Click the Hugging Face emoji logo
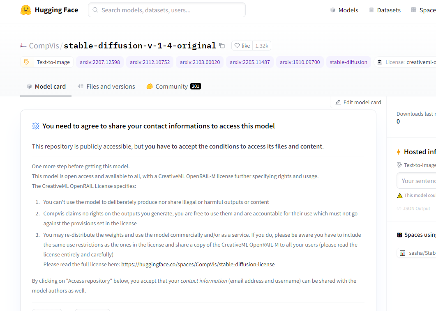Viewport: 436px width, 311px height. pos(26,10)
